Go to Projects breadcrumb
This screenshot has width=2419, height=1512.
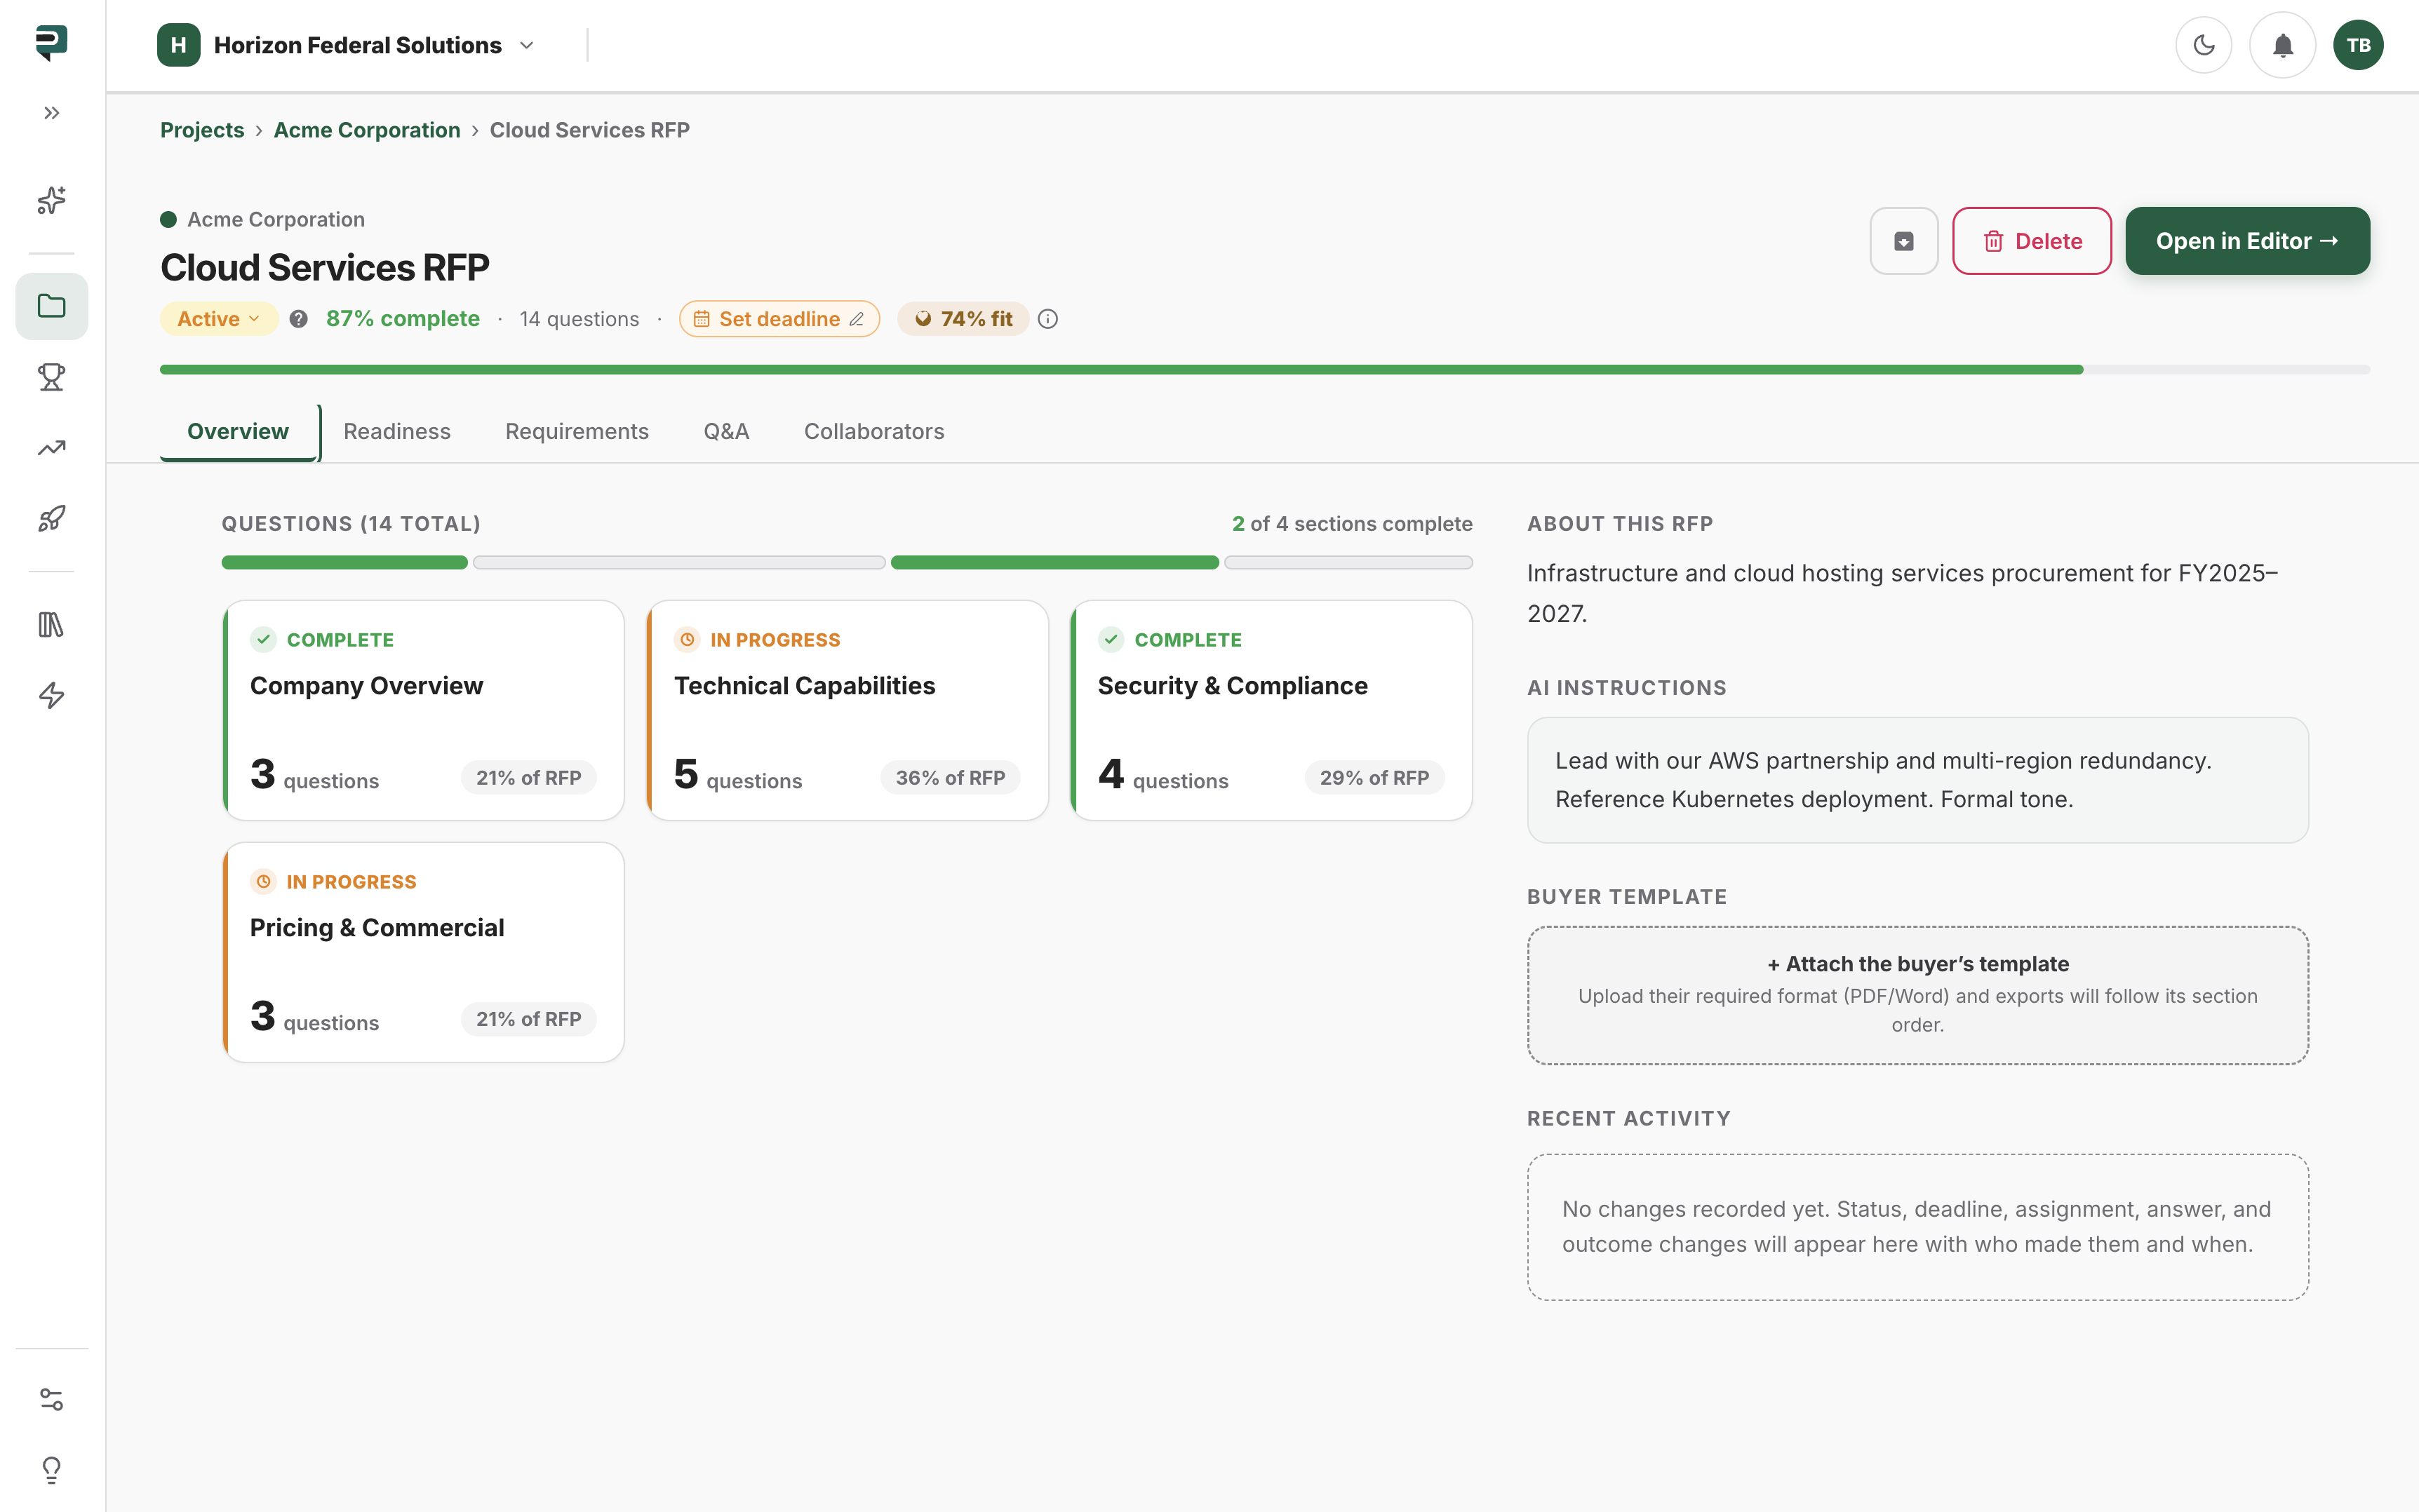point(202,130)
